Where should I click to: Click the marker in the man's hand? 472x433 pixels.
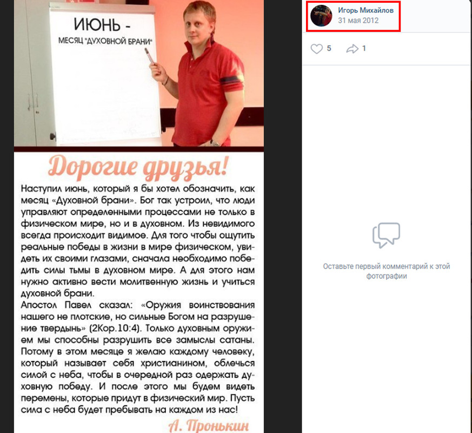click(149, 56)
